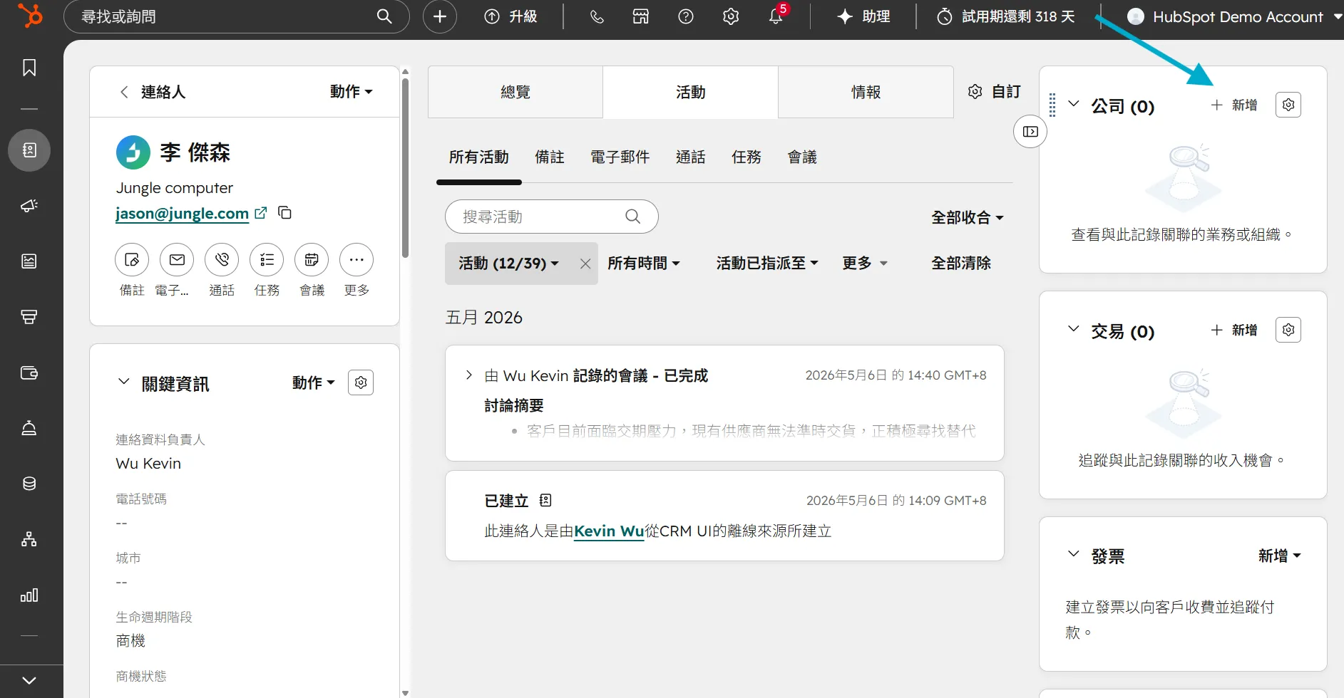The width and height of the screenshot is (1344, 698).
Task: Open settings gear of 交易 (0) card
Action: (x=1288, y=330)
